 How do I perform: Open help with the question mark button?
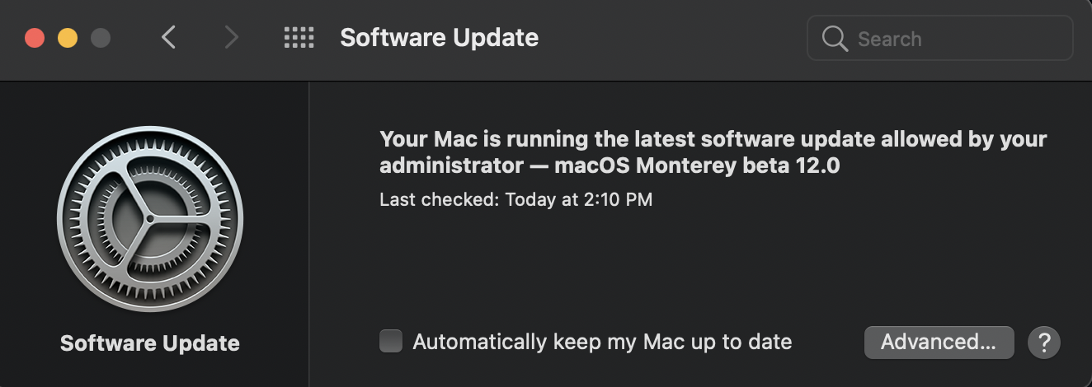1044,342
